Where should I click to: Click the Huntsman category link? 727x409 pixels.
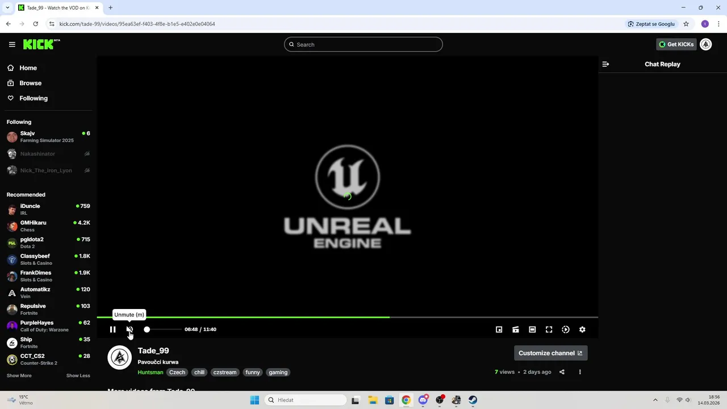point(150,373)
